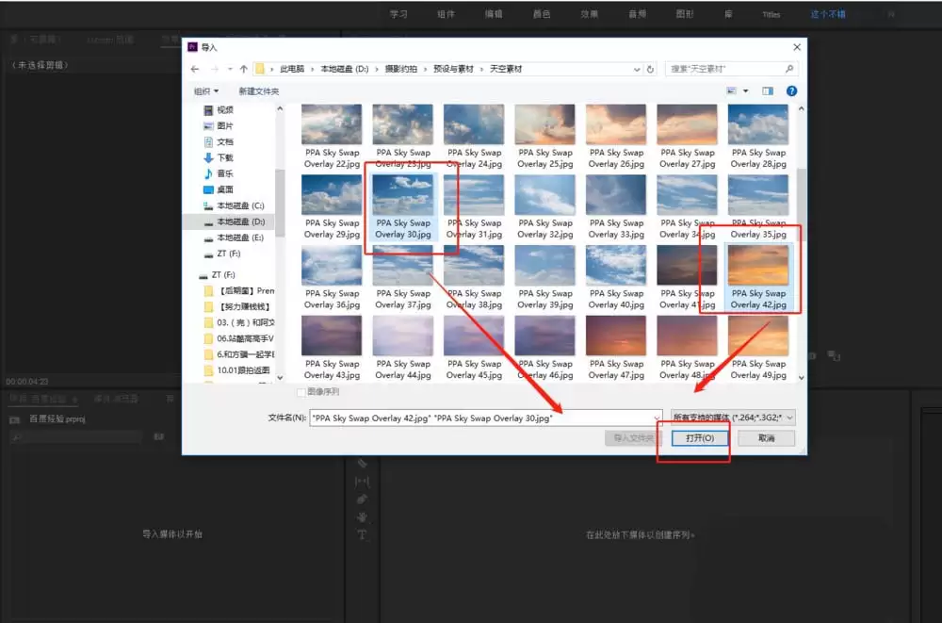Toggle the preview pane icon
The image size is (942, 623).
[x=768, y=90]
